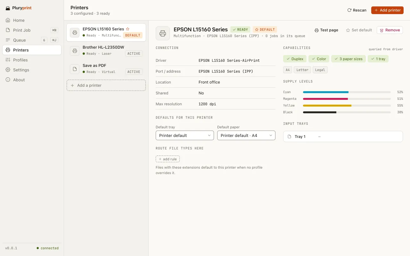Image resolution: width=410 pixels, height=256 pixels.
Task: Click the Color capability chip
Action: click(x=319, y=59)
